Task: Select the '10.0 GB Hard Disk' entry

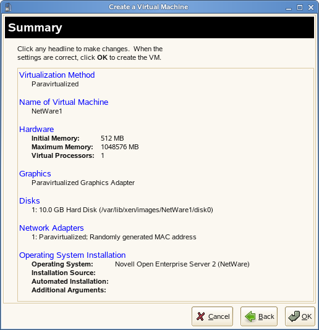Action: coord(122,210)
